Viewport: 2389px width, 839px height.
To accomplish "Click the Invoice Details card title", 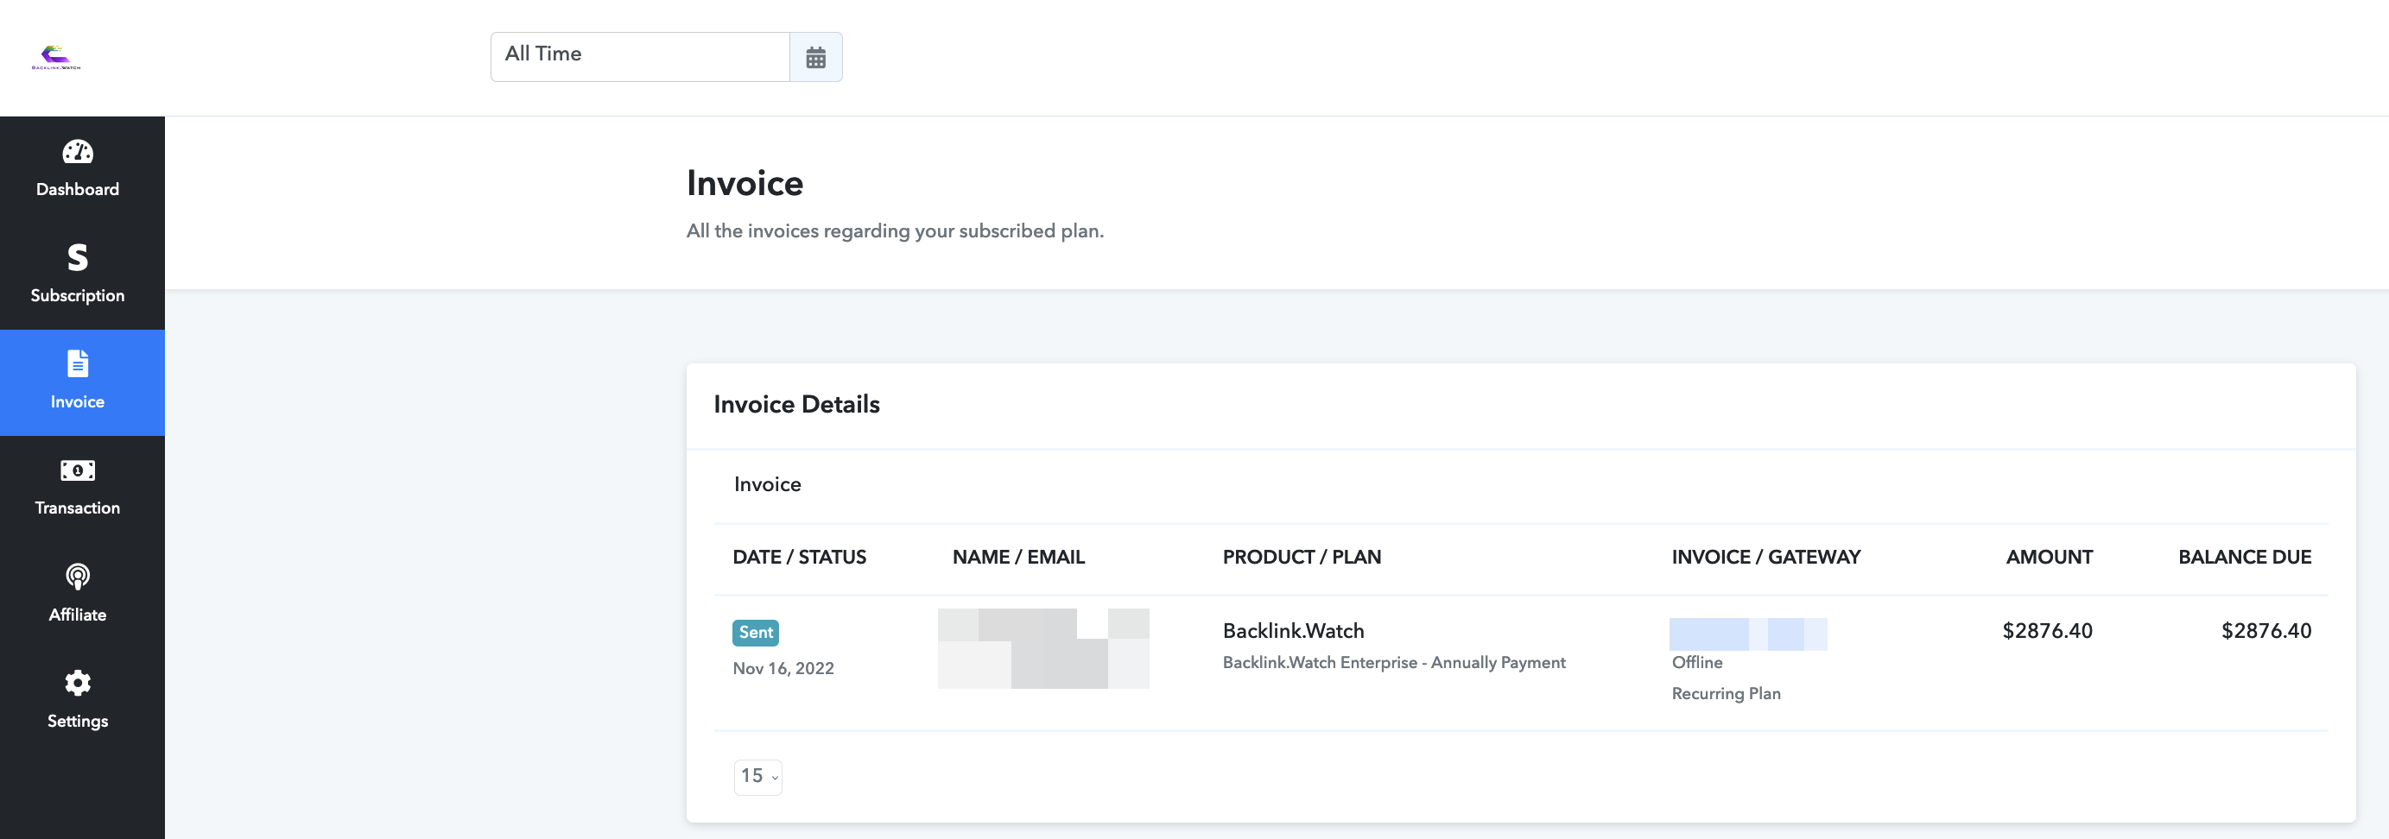I will point(796,404).
